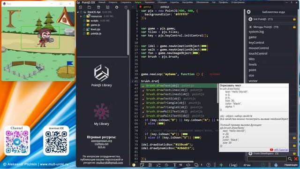Expand the resources folder in the project tree
Screen dimensions: 300x169
81,16
